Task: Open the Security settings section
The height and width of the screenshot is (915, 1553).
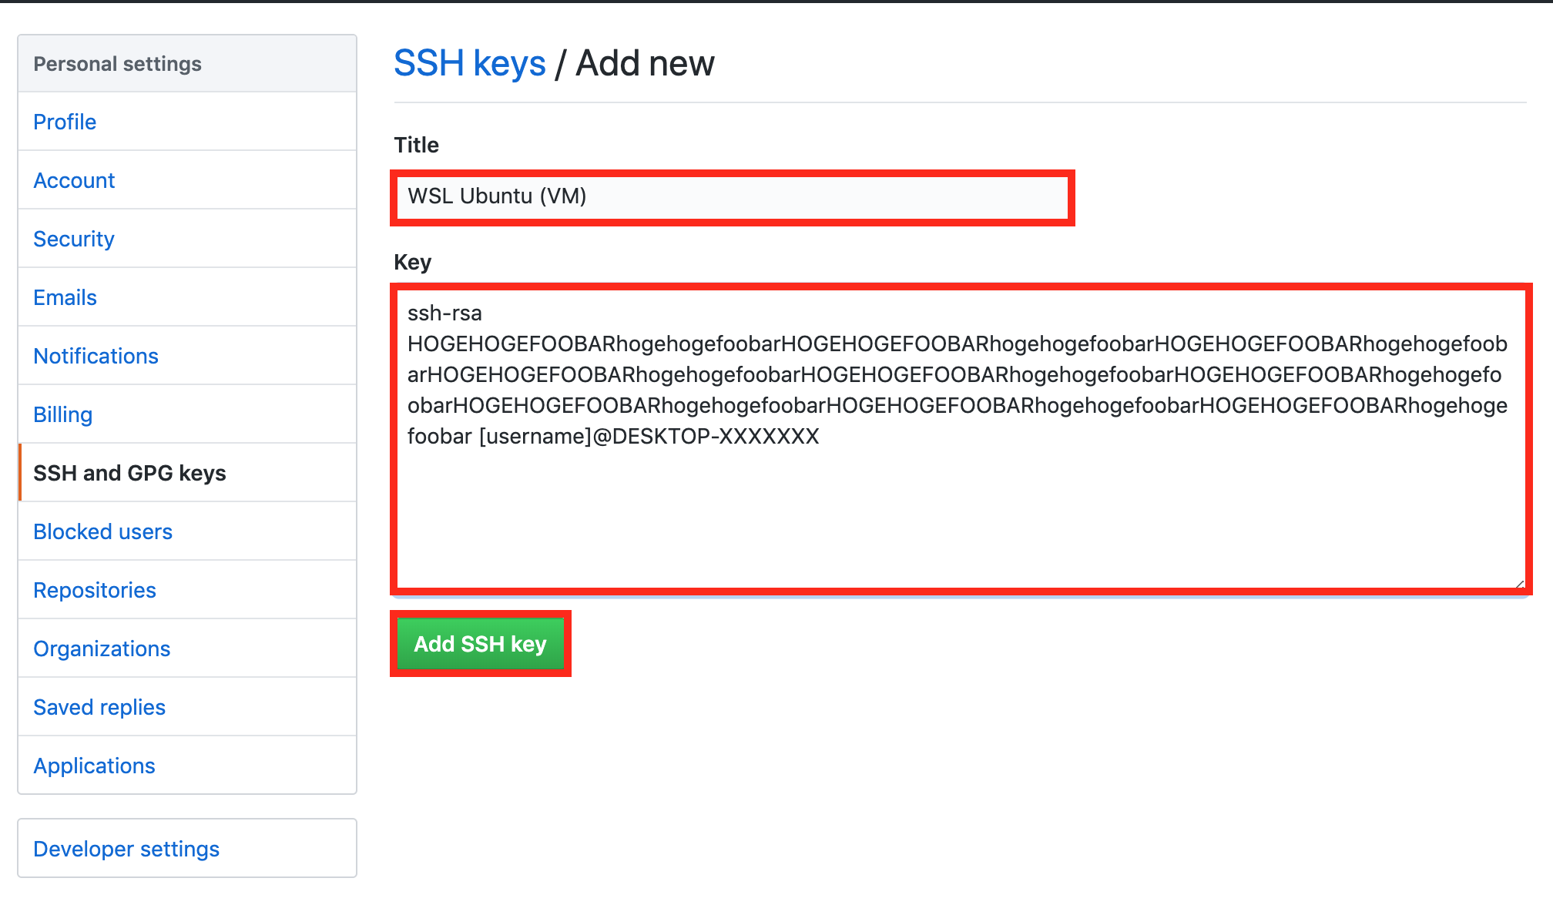Action: (x=73, y=239)
